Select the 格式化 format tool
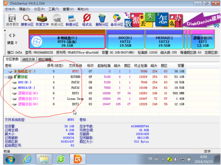 (x=87, y=20)
